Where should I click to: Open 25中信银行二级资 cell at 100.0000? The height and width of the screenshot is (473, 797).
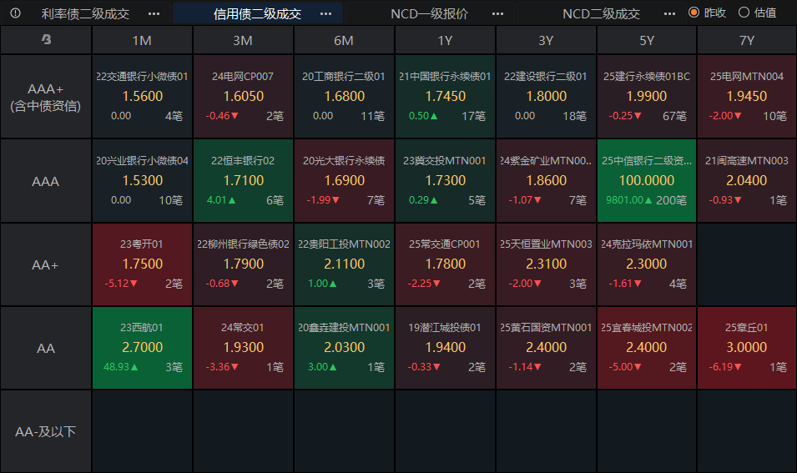pos(647,181)
